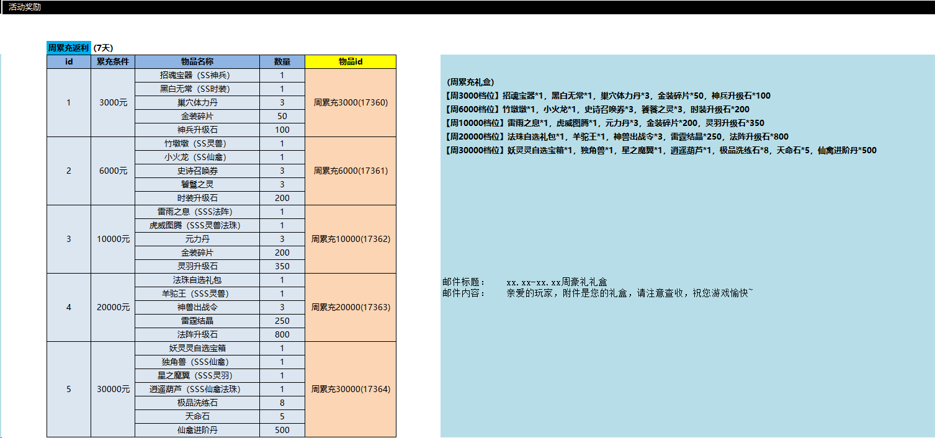This screenshot has width=935, height=438.
Task: Select quantity 350 for 灵羽升级石
Action: [x=282, y=266]
